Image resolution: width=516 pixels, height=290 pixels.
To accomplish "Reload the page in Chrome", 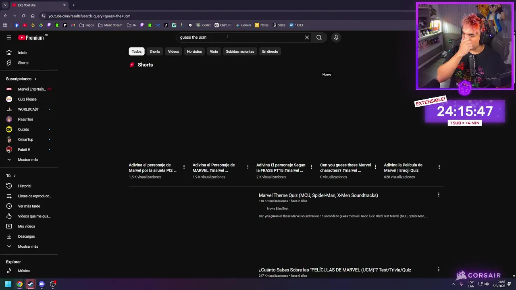I will click(x=24, y=16).
